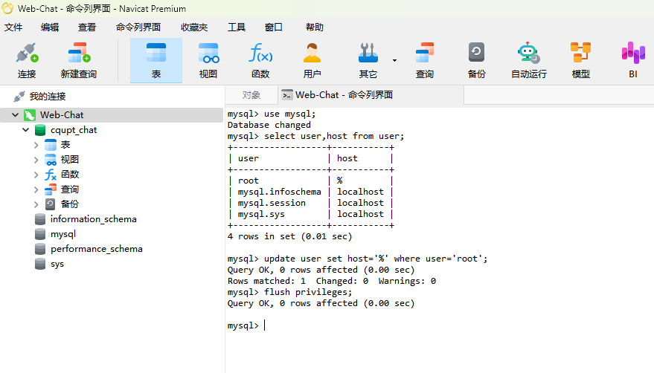Click 'Rows matched: 1 Changed: 0' output line
654x373 pixels.
(x=332, y=281)
